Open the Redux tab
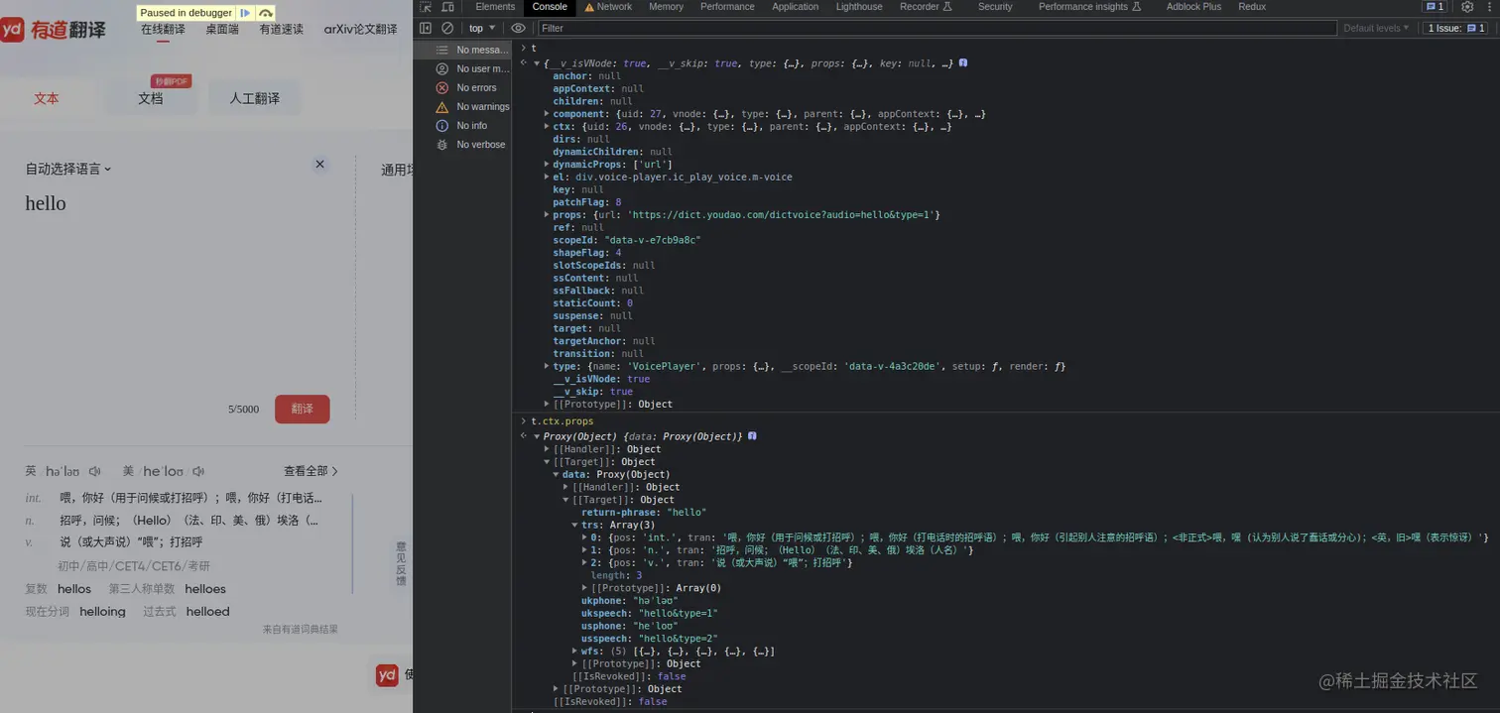 coord(1252,7)
